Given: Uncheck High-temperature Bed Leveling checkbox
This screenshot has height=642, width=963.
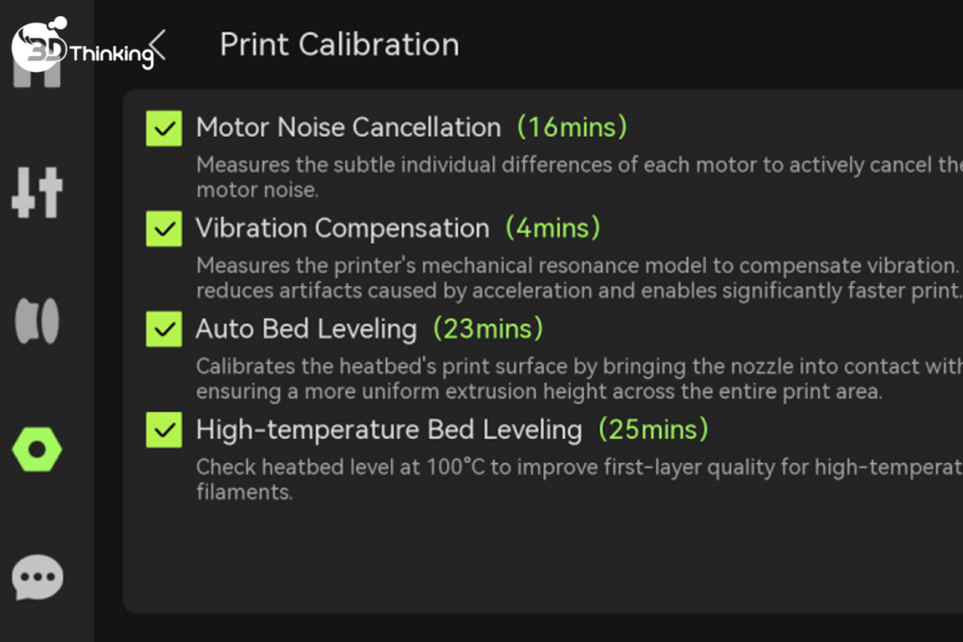Looking at the screenshot, I should [164, 430].
